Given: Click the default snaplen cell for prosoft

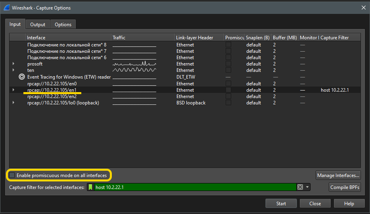Looking at the screenshot, I should click(x=254, y=64).
